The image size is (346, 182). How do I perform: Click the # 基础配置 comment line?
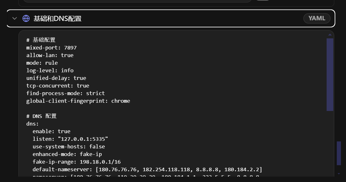coord(41,40)
